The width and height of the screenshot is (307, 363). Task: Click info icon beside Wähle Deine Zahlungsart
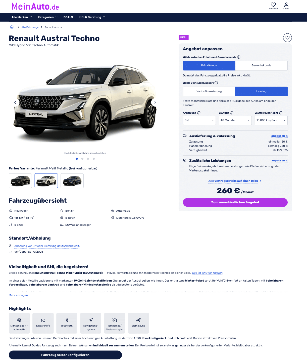click(216, 83)
